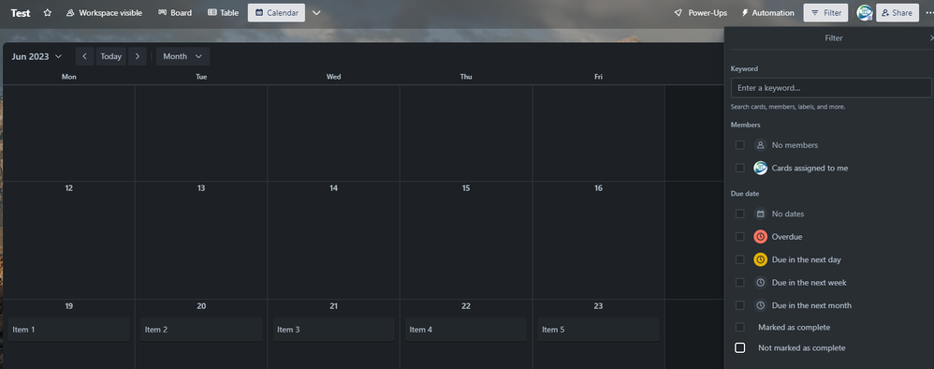This screenshot has height=369, width=934.
Task: Check the Overdue filter checkbox
Action: coord(740,237)
